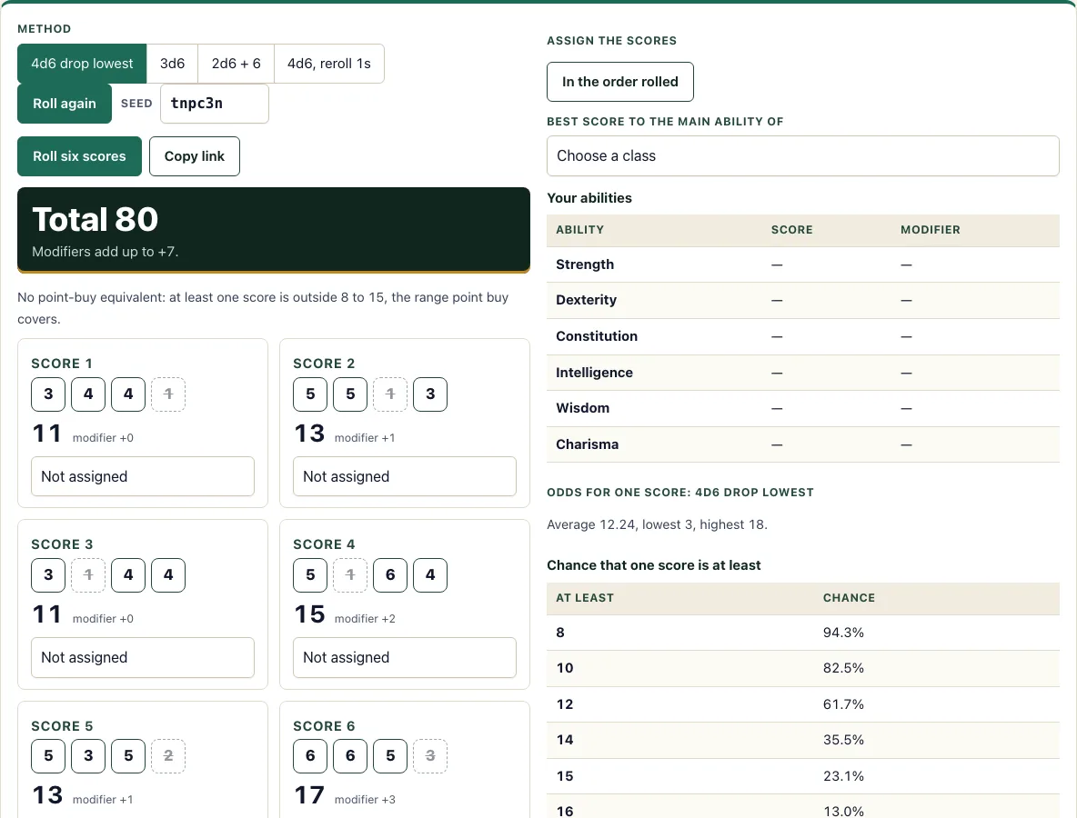Open the Choose a class dropdown

point(803,155)
